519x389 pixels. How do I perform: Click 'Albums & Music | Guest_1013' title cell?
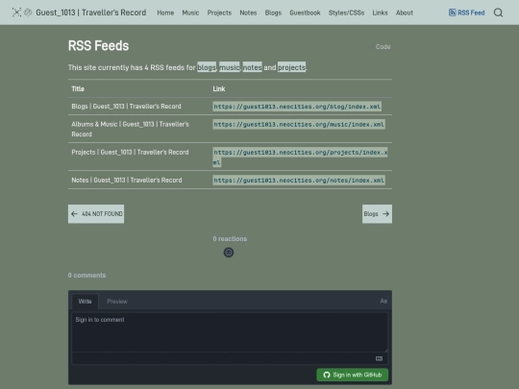(x=131, y=129)
